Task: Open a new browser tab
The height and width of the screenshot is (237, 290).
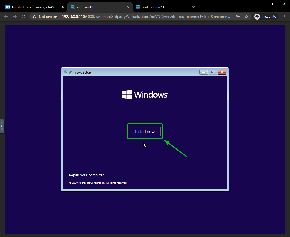Action: click(204, 7)
